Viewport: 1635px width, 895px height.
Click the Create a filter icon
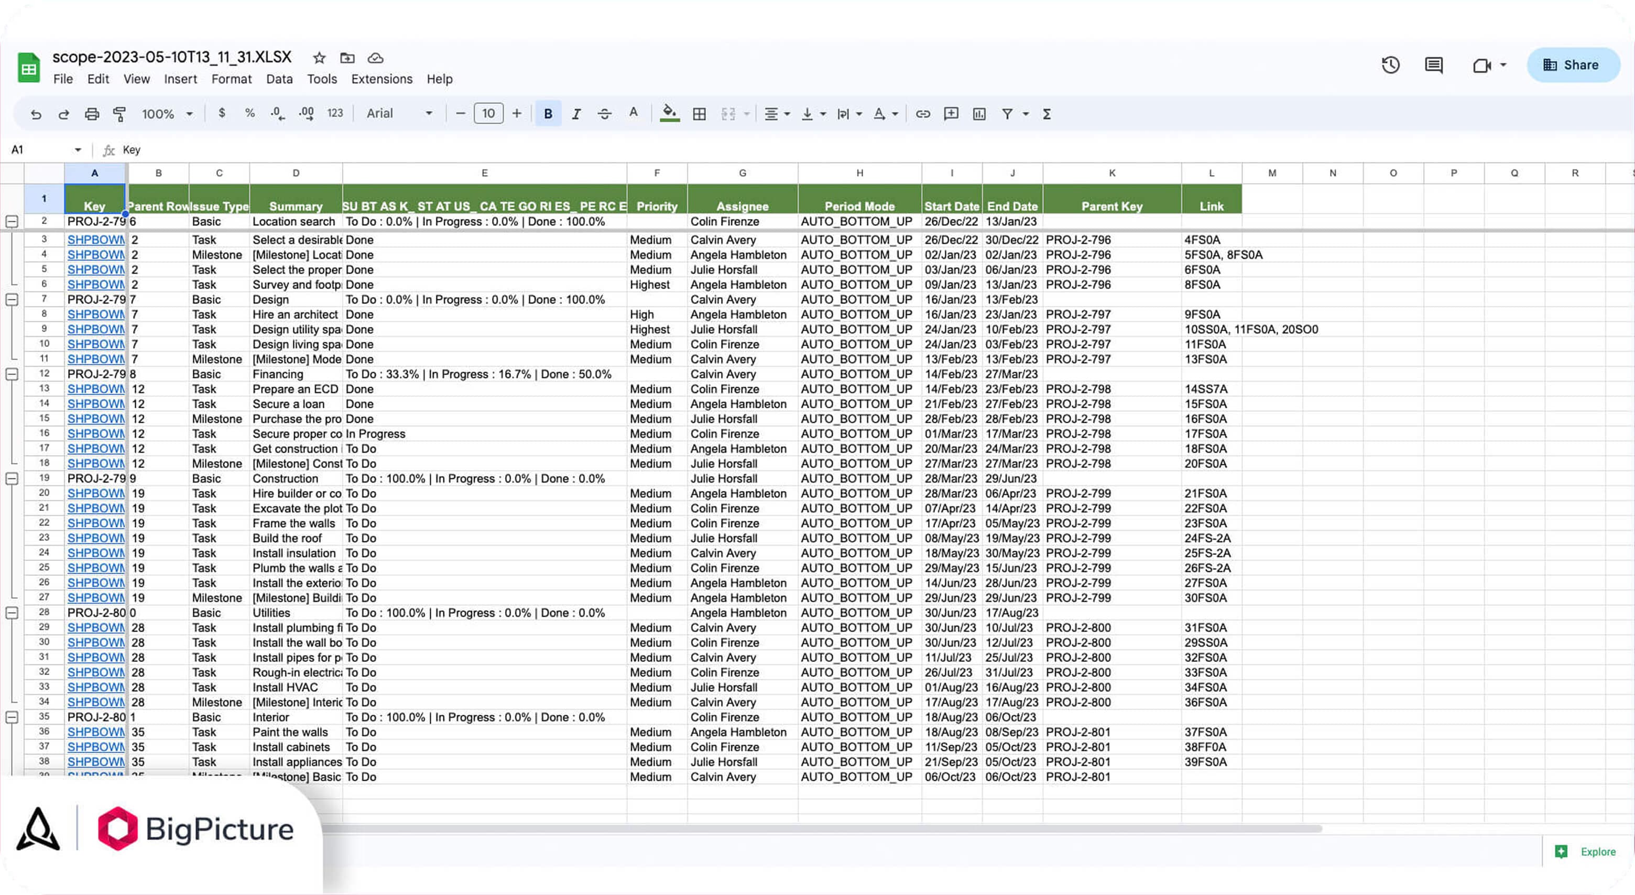(x=1007, y=114)
